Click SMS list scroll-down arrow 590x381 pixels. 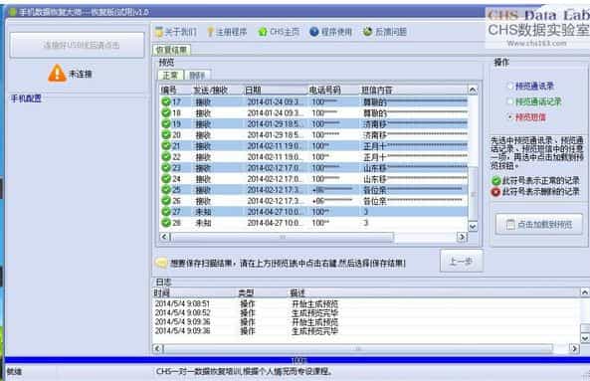(x=473, y=227)
